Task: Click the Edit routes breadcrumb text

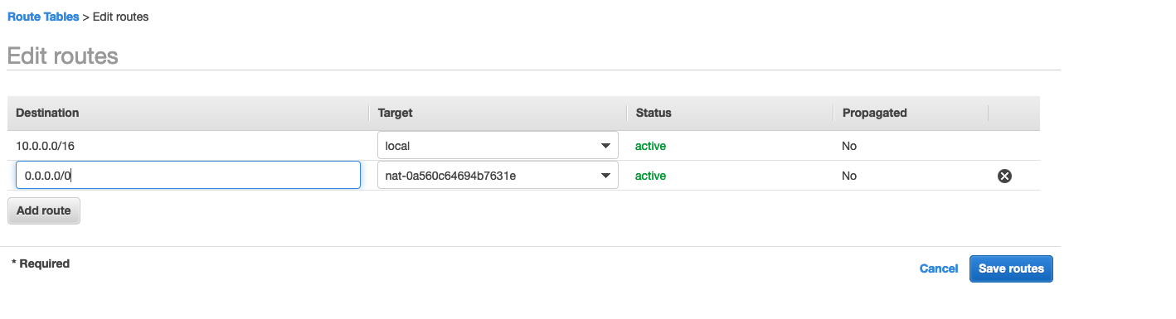Action: (x=120, y=17)
